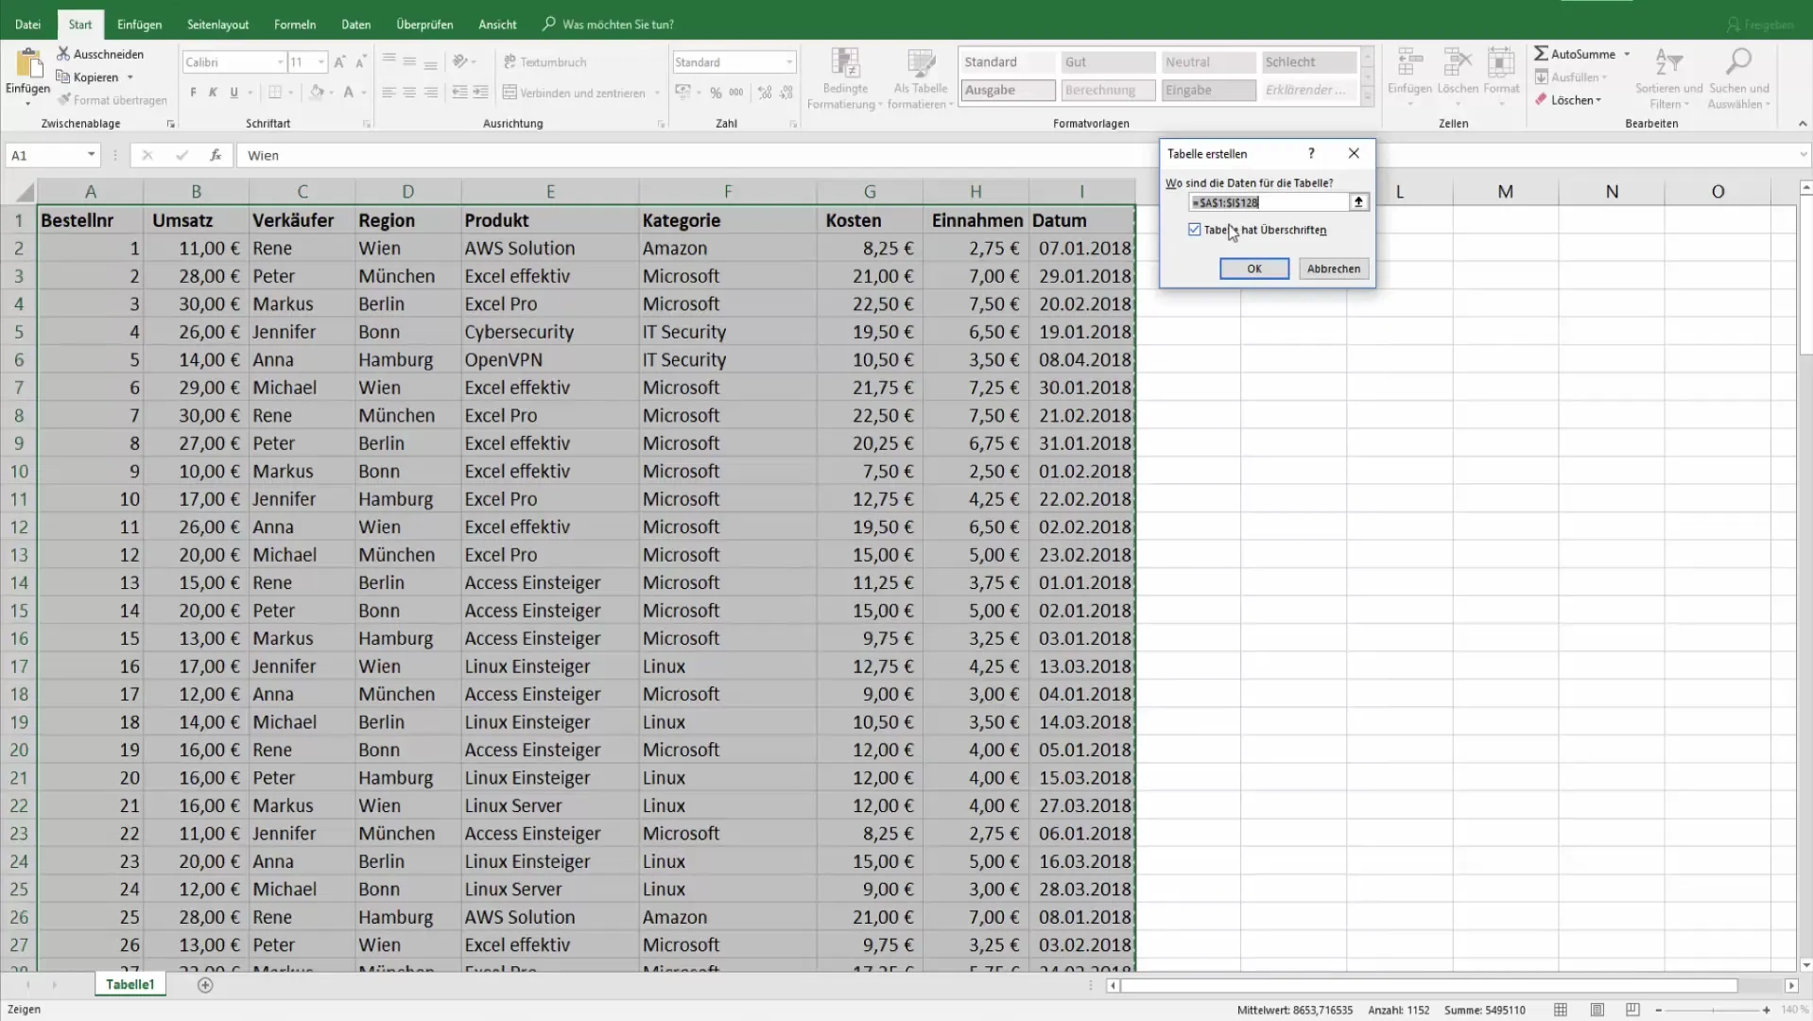
Task: Open the Name Box dropdown
Action: pos(91,155)
